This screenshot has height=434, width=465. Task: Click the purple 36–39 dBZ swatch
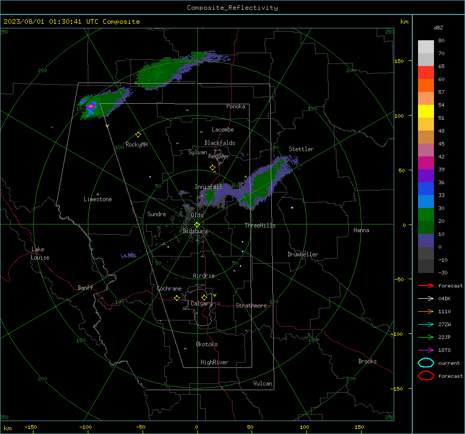[x=426, y=175]
